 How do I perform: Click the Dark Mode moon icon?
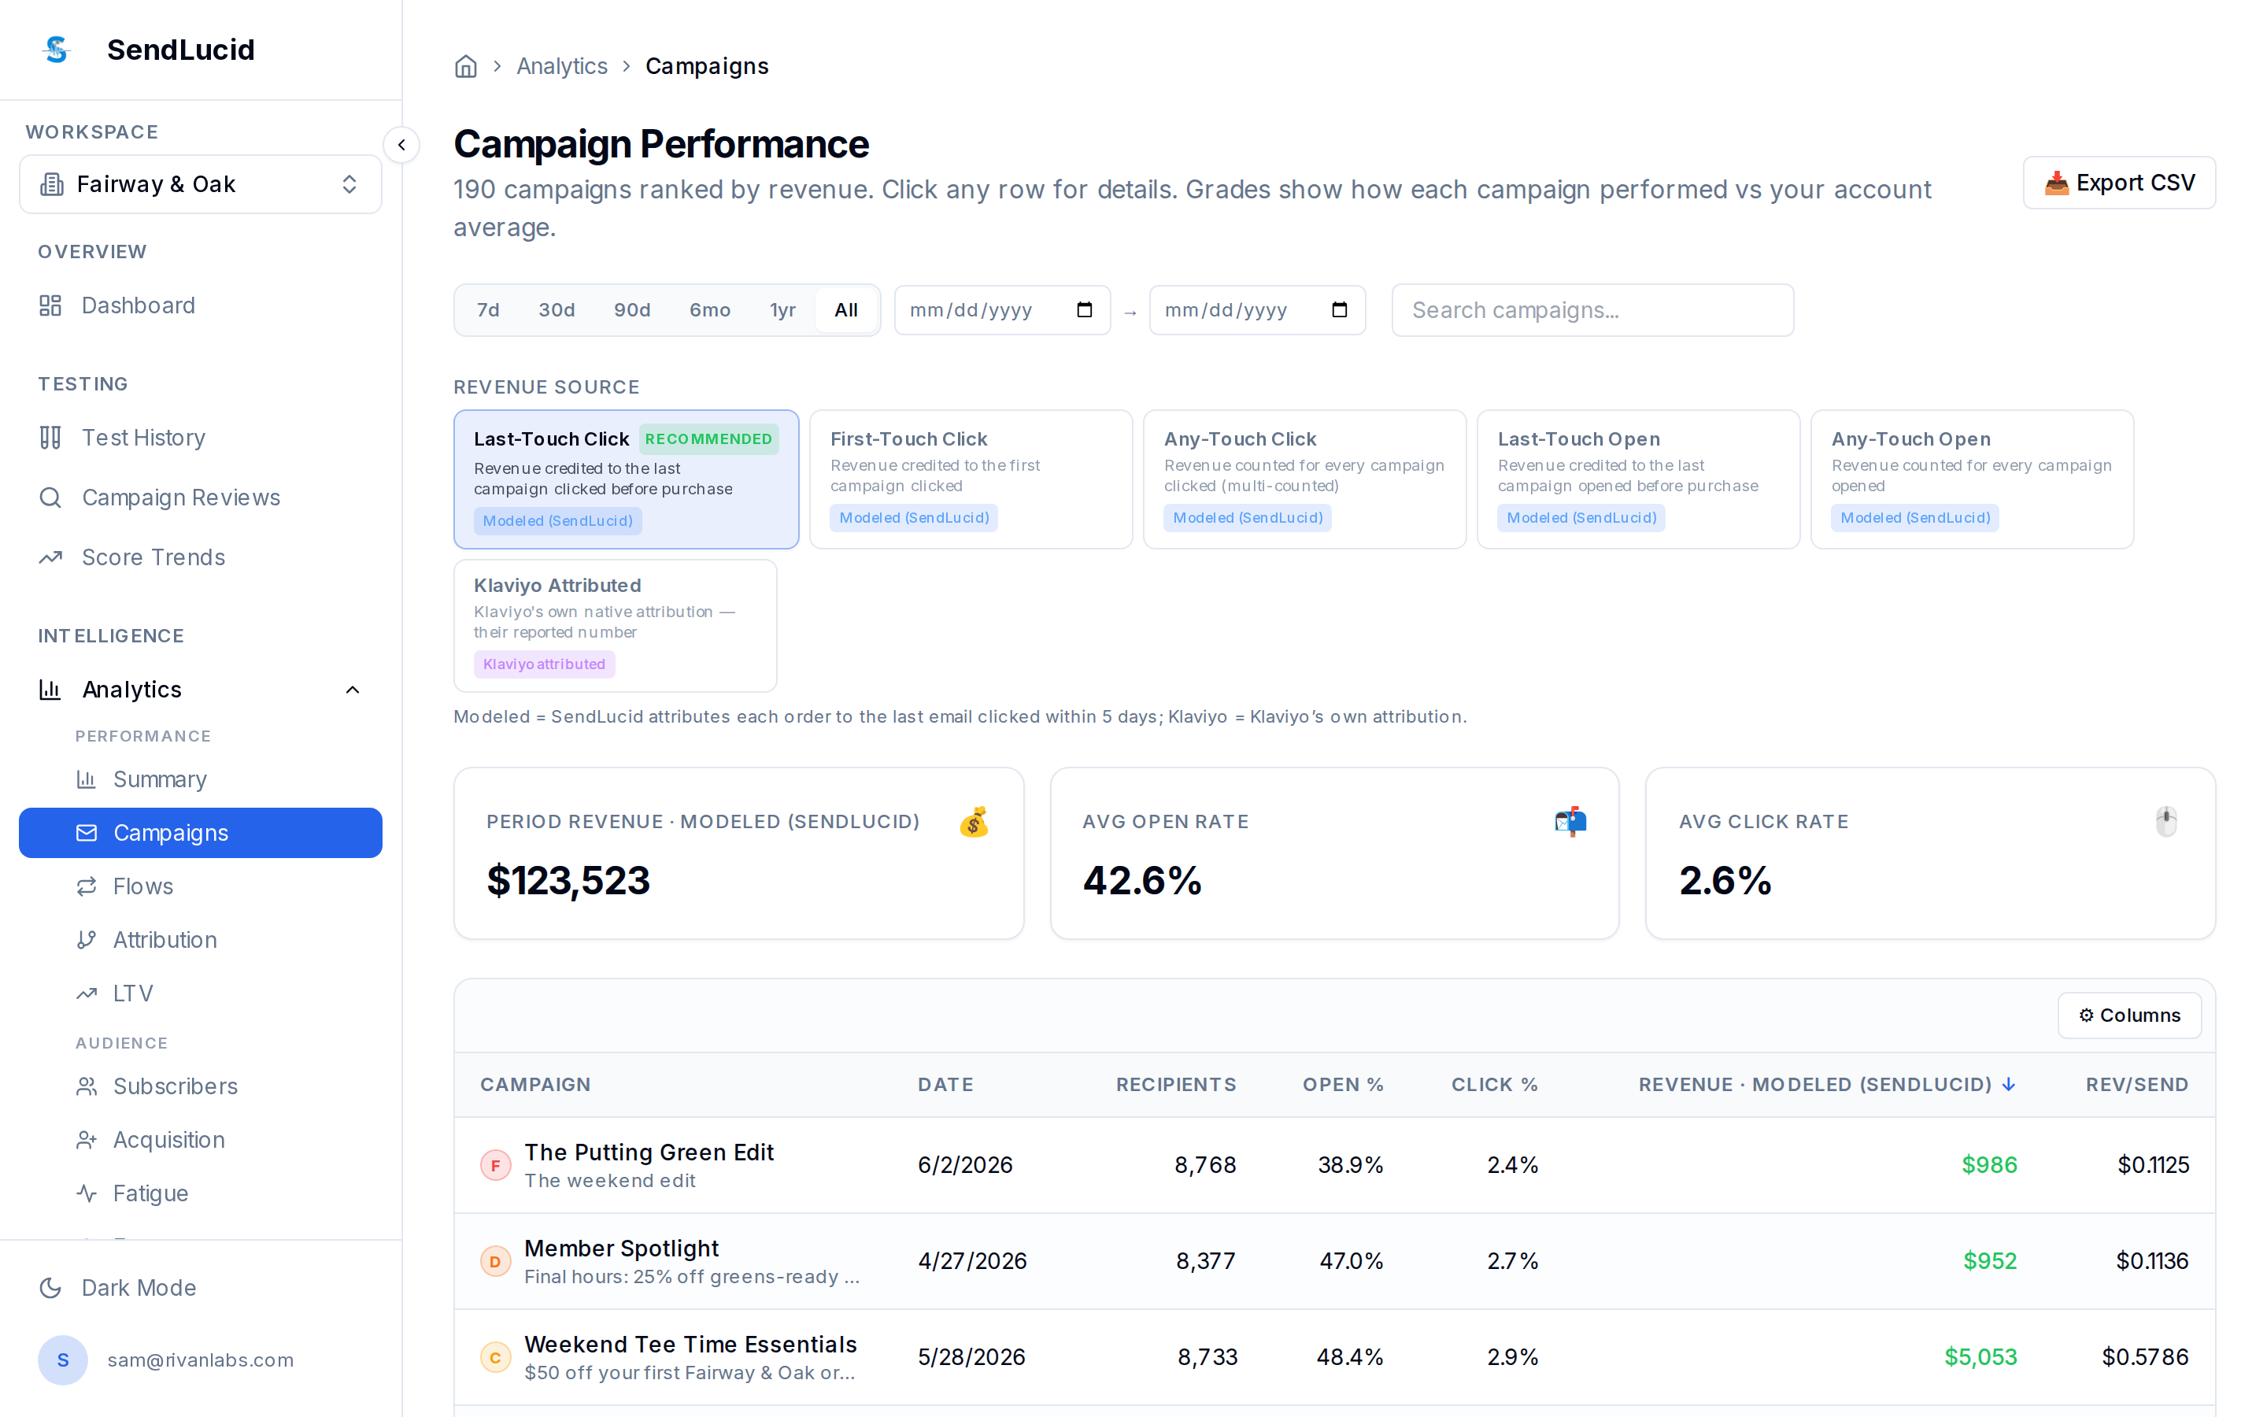(50, 1288)
